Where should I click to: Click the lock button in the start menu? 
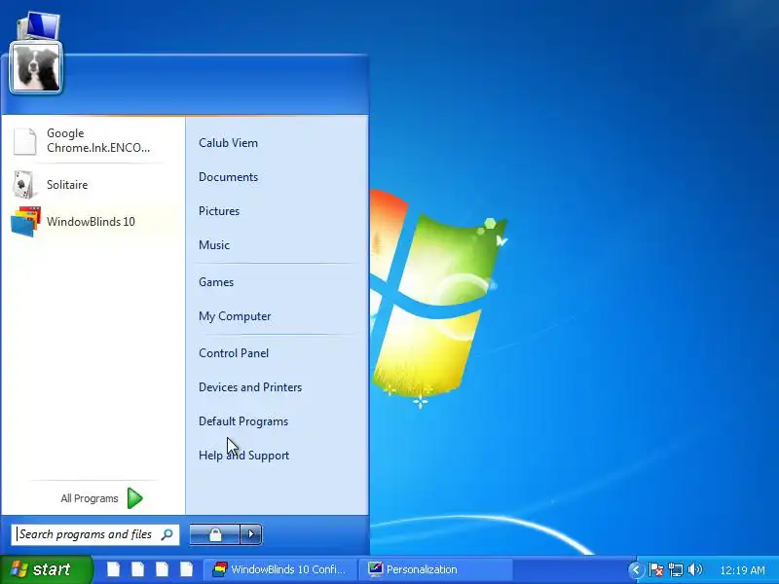click(214, 534)
